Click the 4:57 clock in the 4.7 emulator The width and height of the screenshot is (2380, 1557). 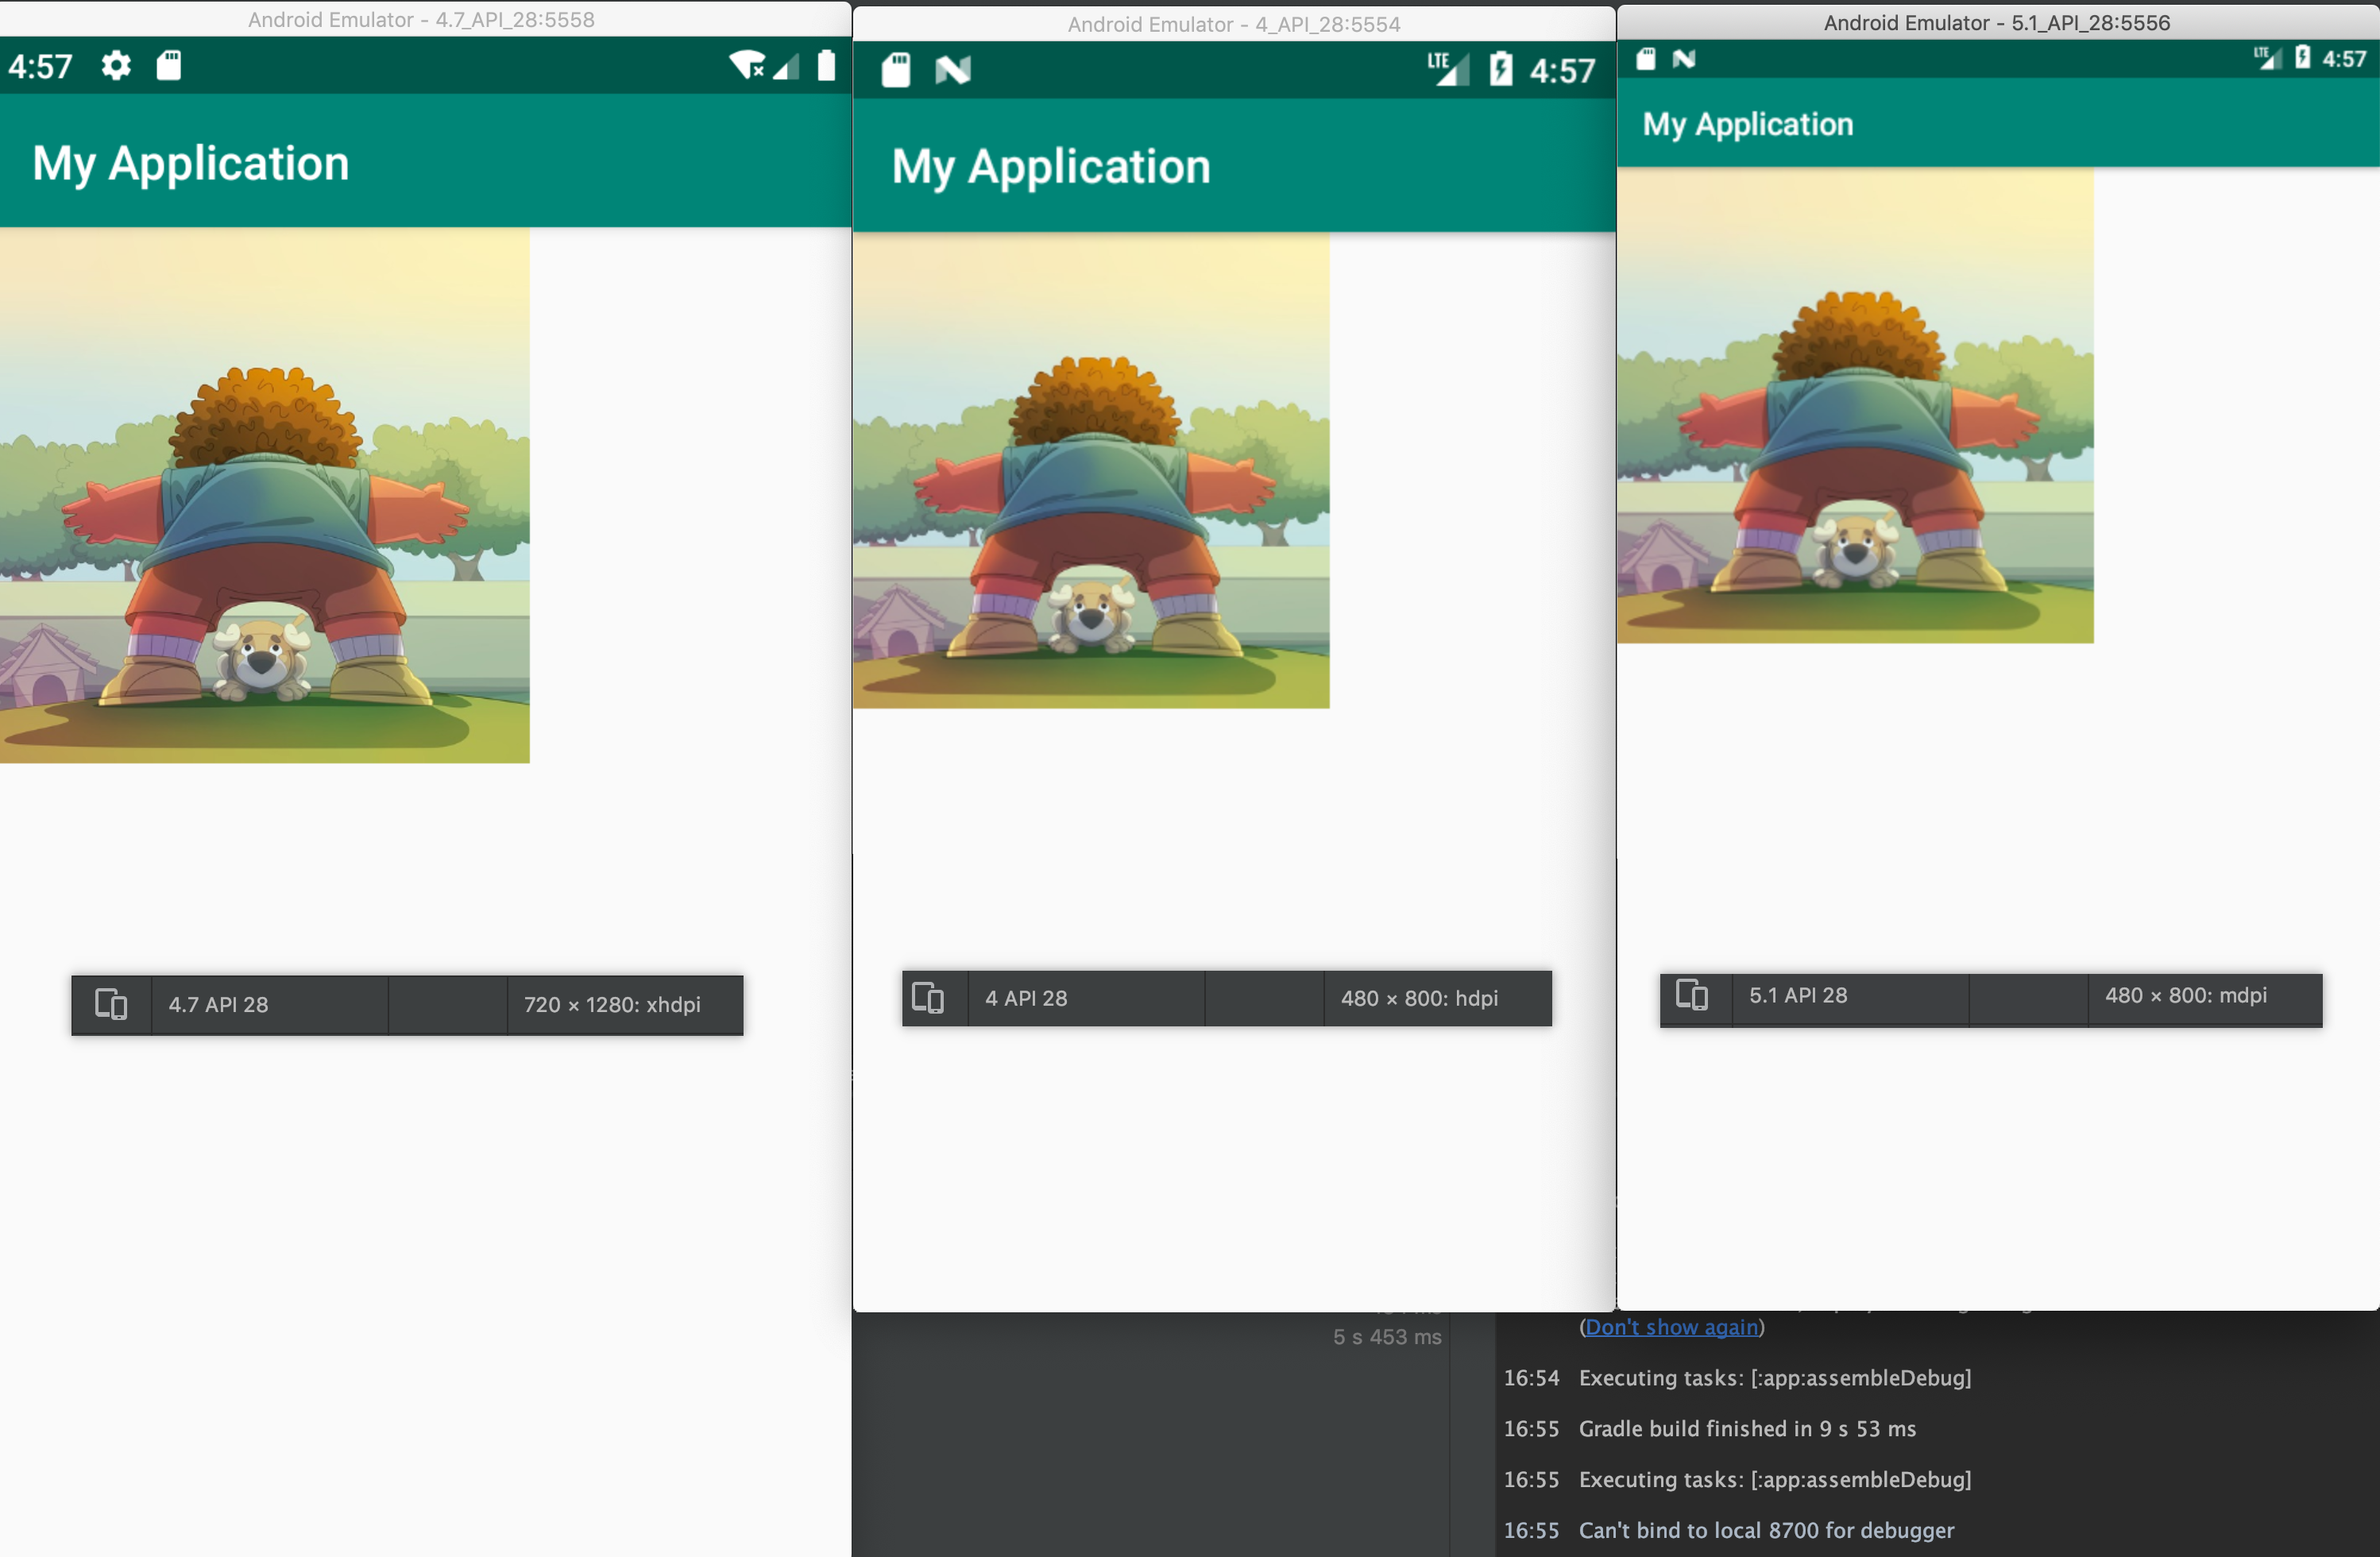40,67
